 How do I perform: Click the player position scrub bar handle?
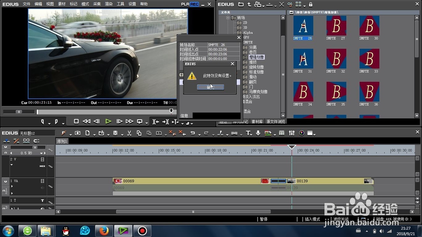(171, 110)
